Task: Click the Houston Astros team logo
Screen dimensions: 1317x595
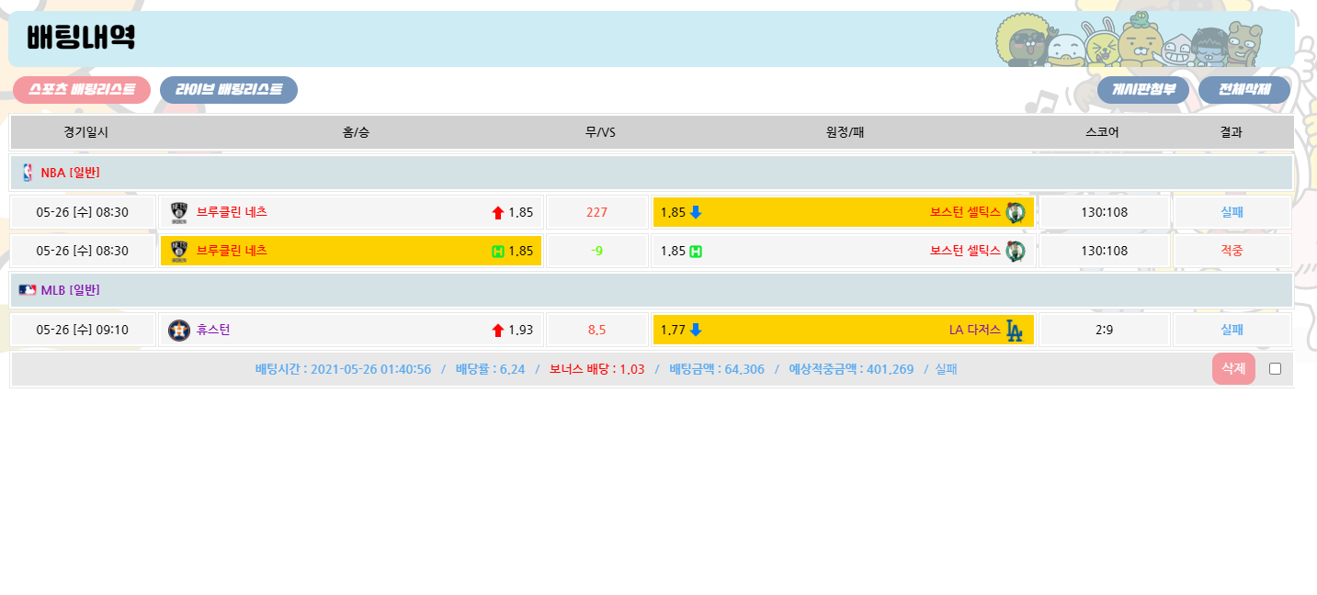Action: [x=179, y=330]
